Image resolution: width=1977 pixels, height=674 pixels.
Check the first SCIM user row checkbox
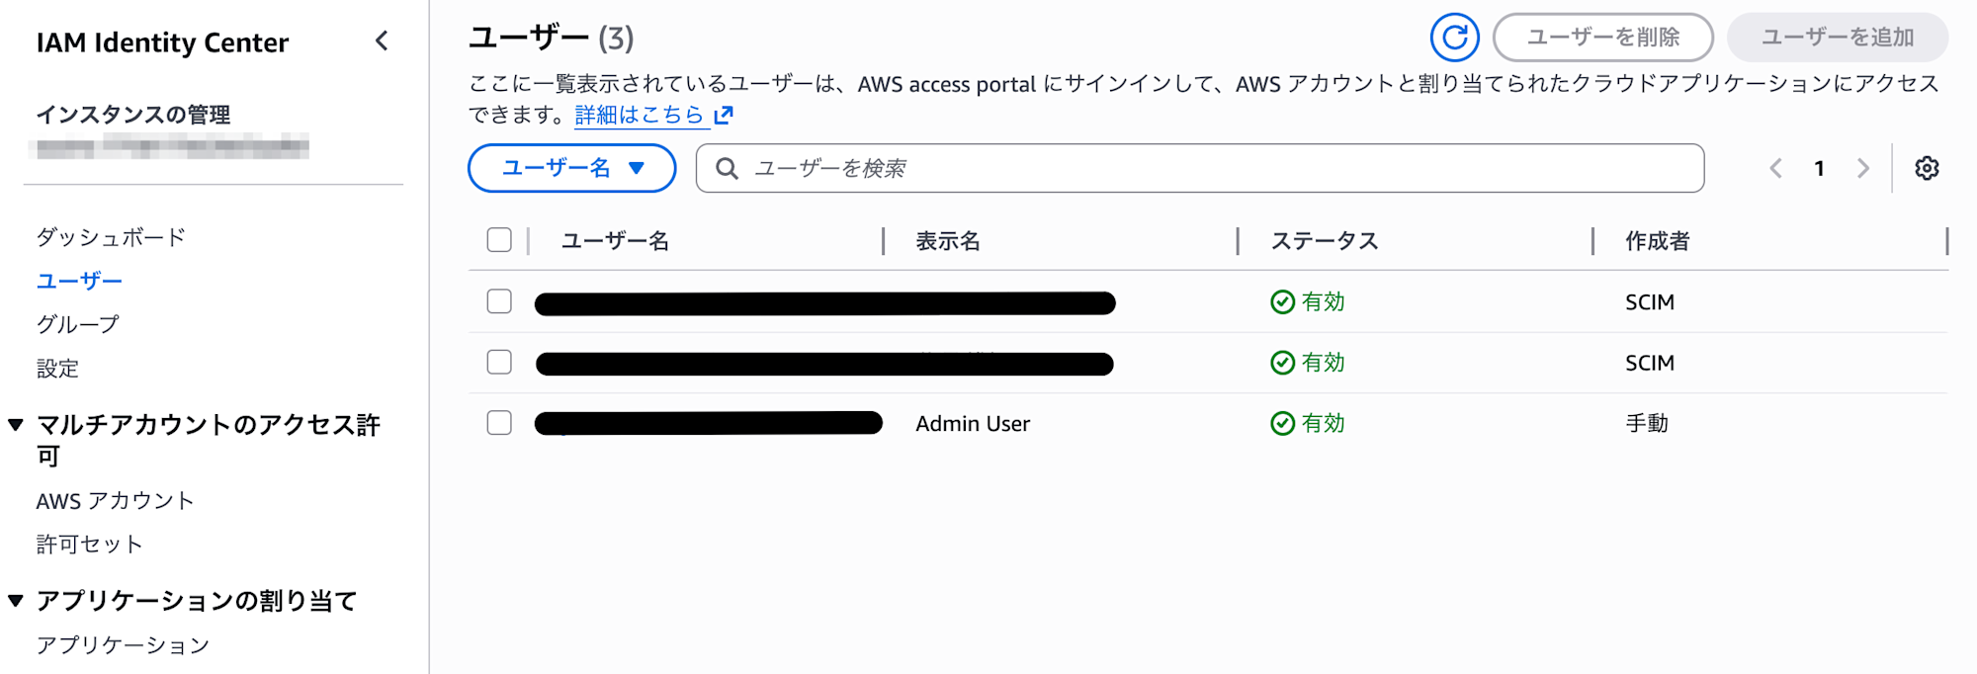click(499, 301)
